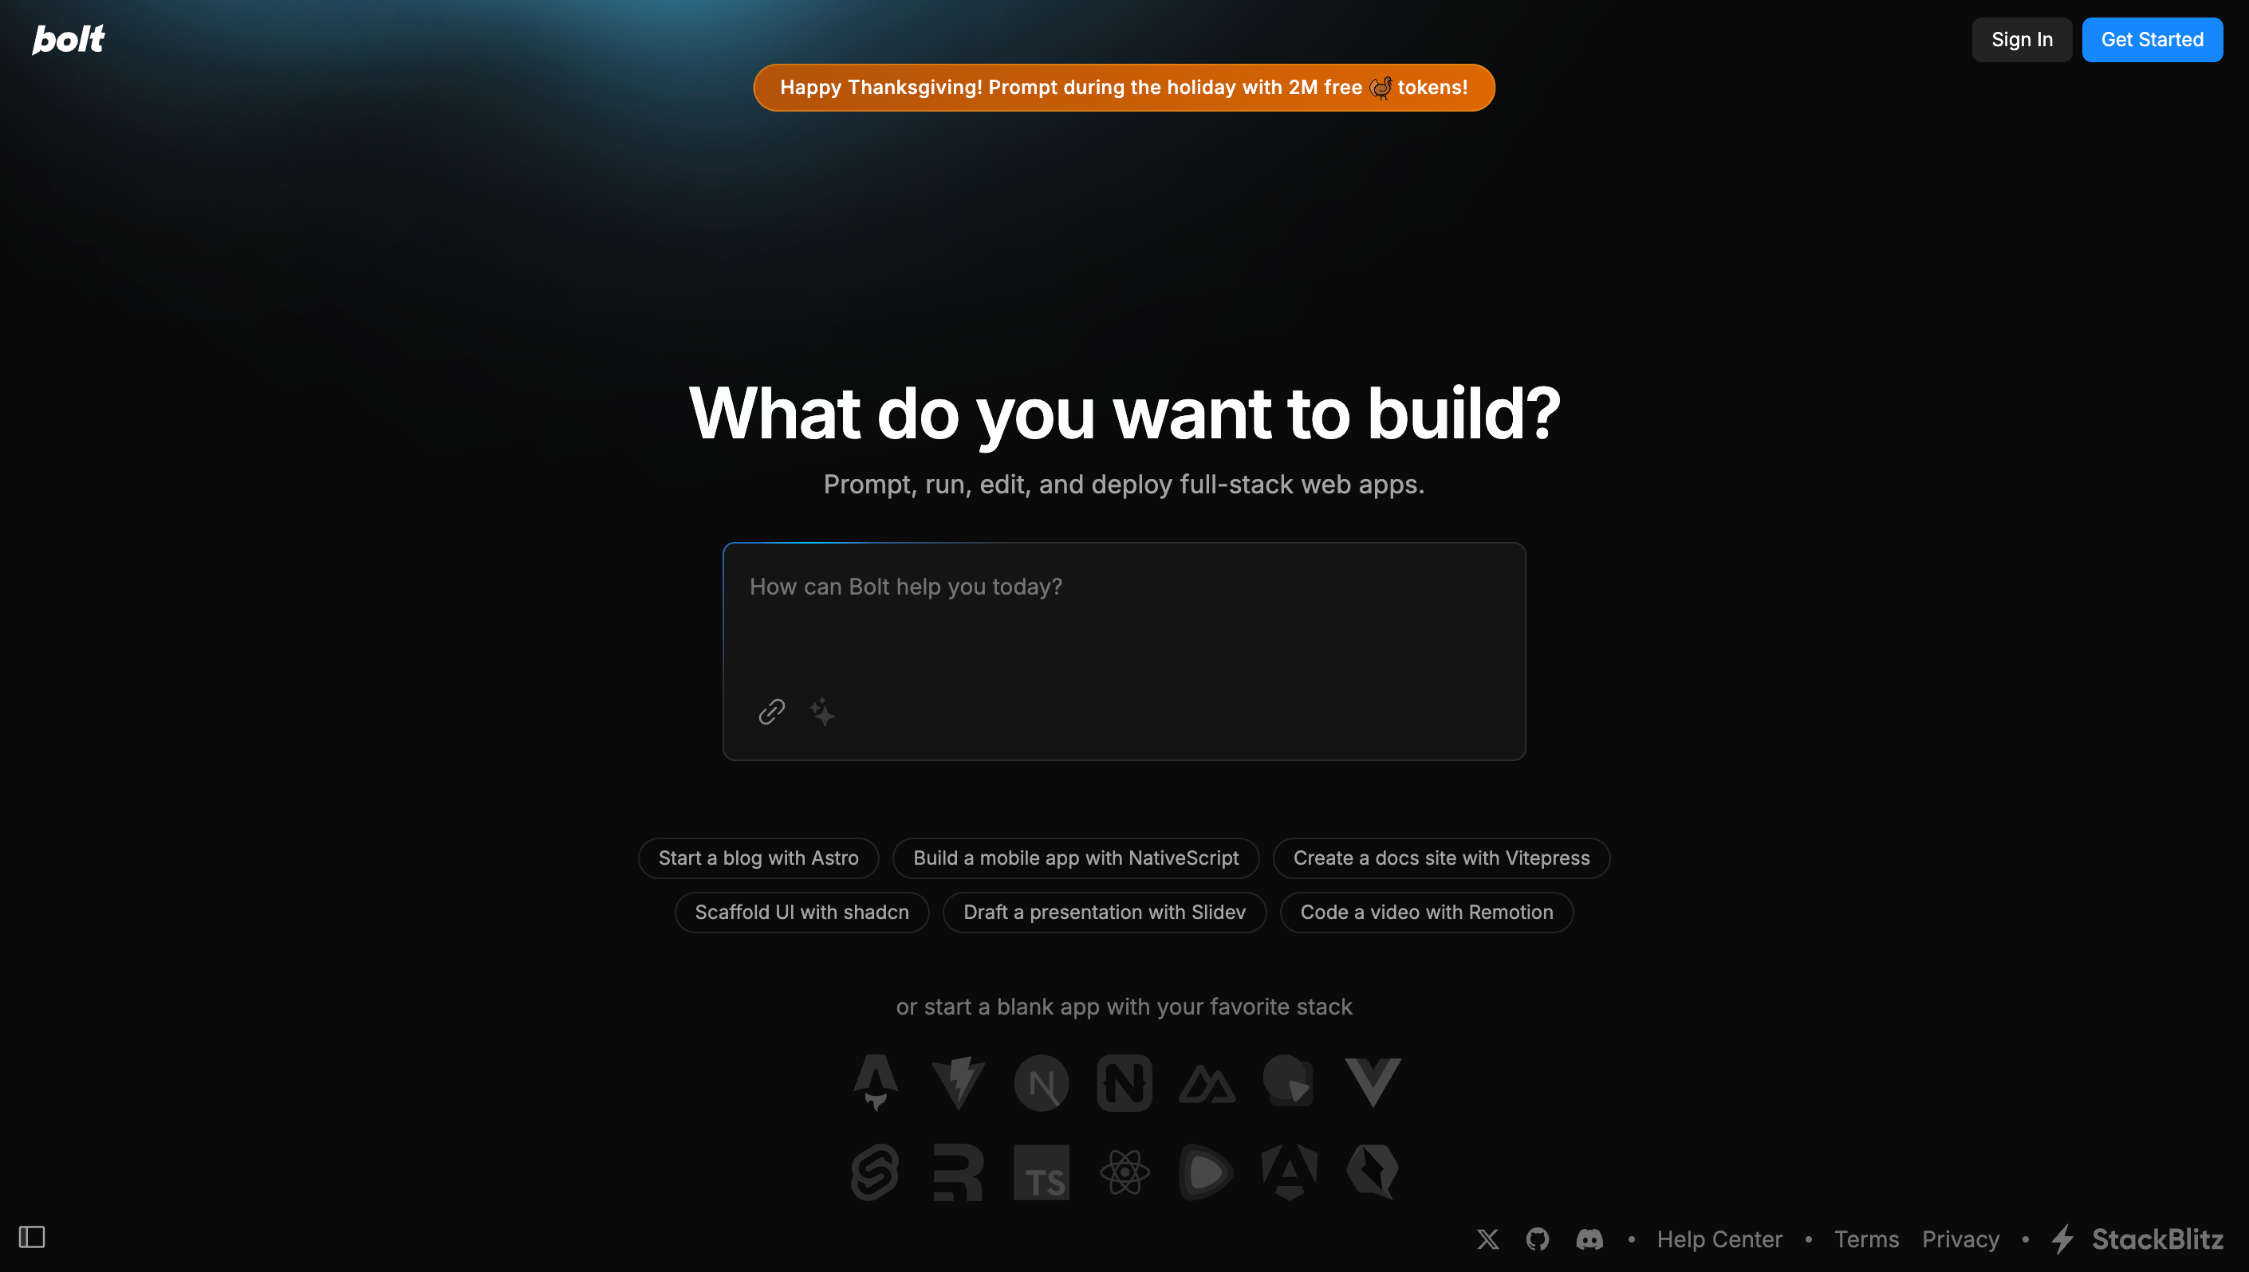Viewport: 2249px width, 1272px height.
Task: Click Code a video with Remotion
Action: [x=1426, y=911]
